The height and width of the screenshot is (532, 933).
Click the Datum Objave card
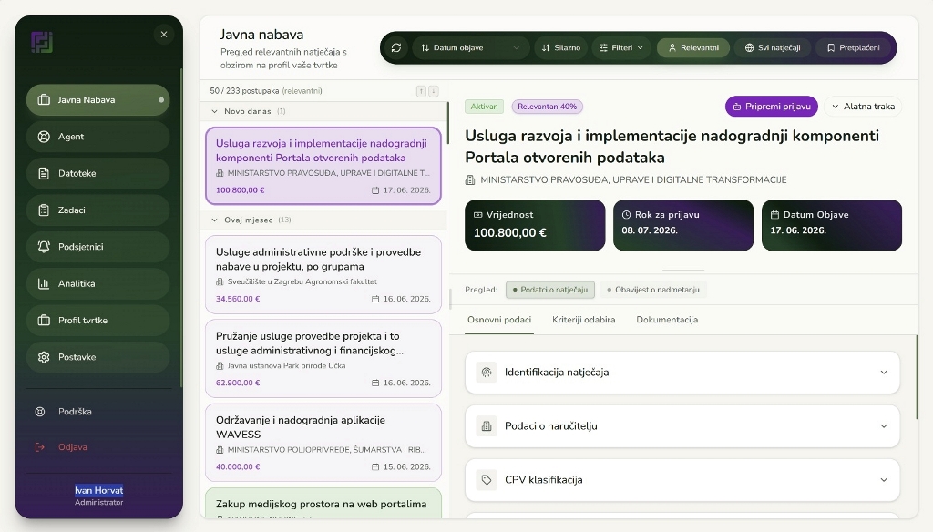831,225
